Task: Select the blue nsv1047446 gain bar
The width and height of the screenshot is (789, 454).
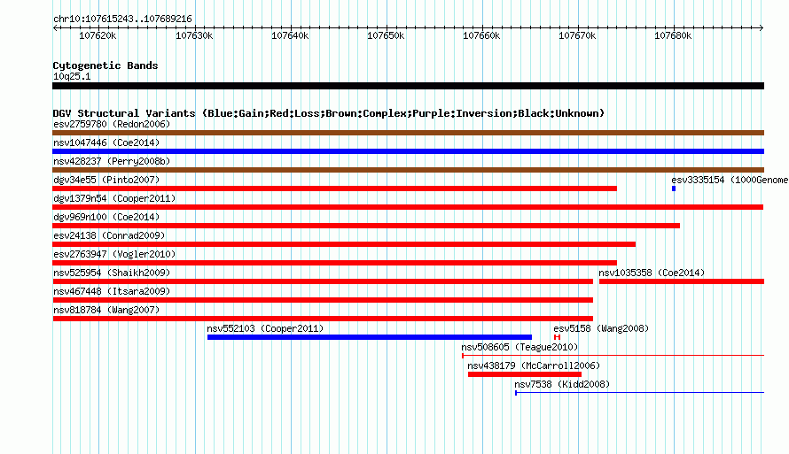Action: click(408, 151)
